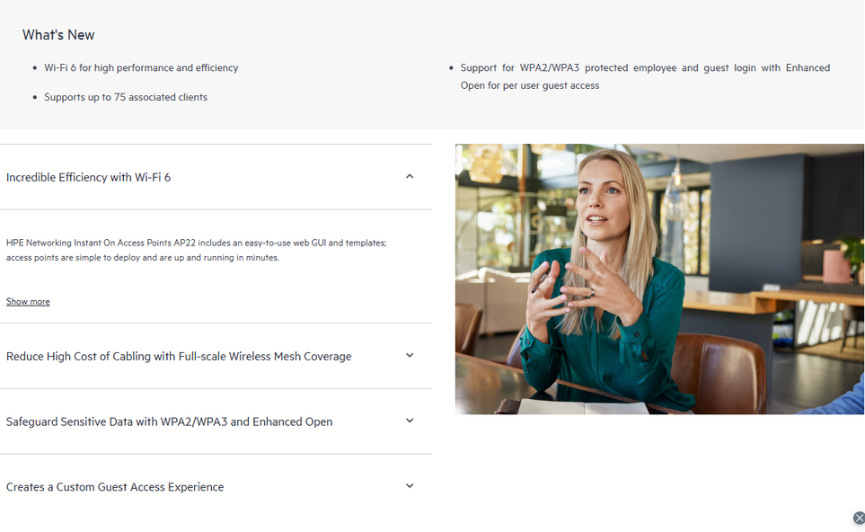
Task: Select Creates a Custom Guest Access Experience heading
Action: 115,487
